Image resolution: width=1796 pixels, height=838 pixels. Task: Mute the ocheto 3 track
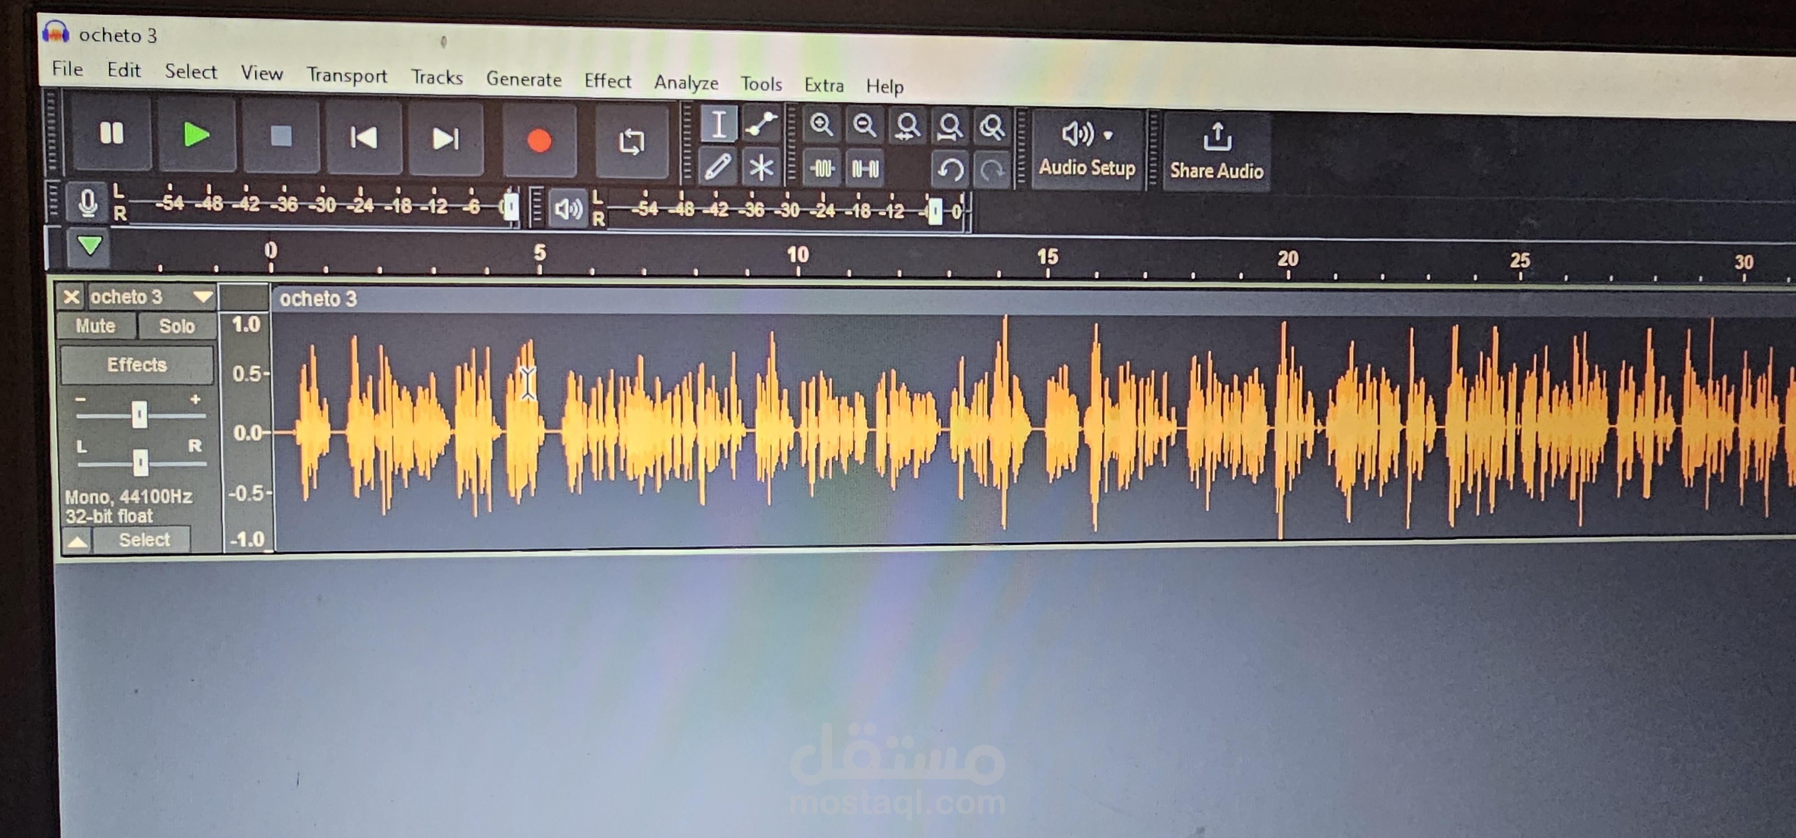click(96, 326)
